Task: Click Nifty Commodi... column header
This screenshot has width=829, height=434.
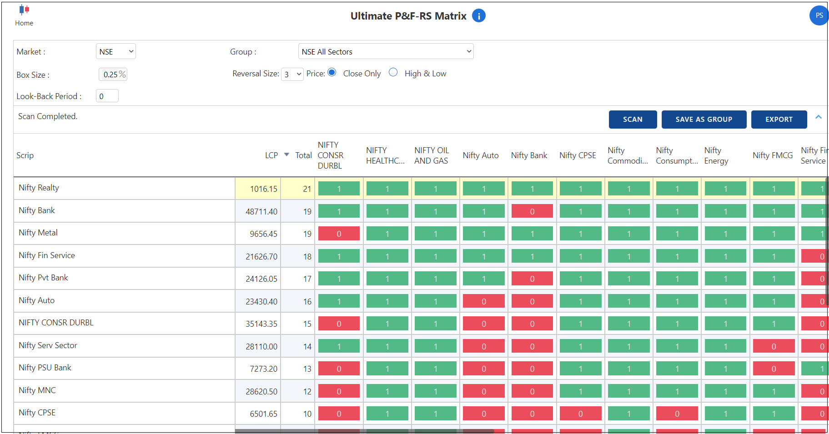Action: tap(628, 155)
